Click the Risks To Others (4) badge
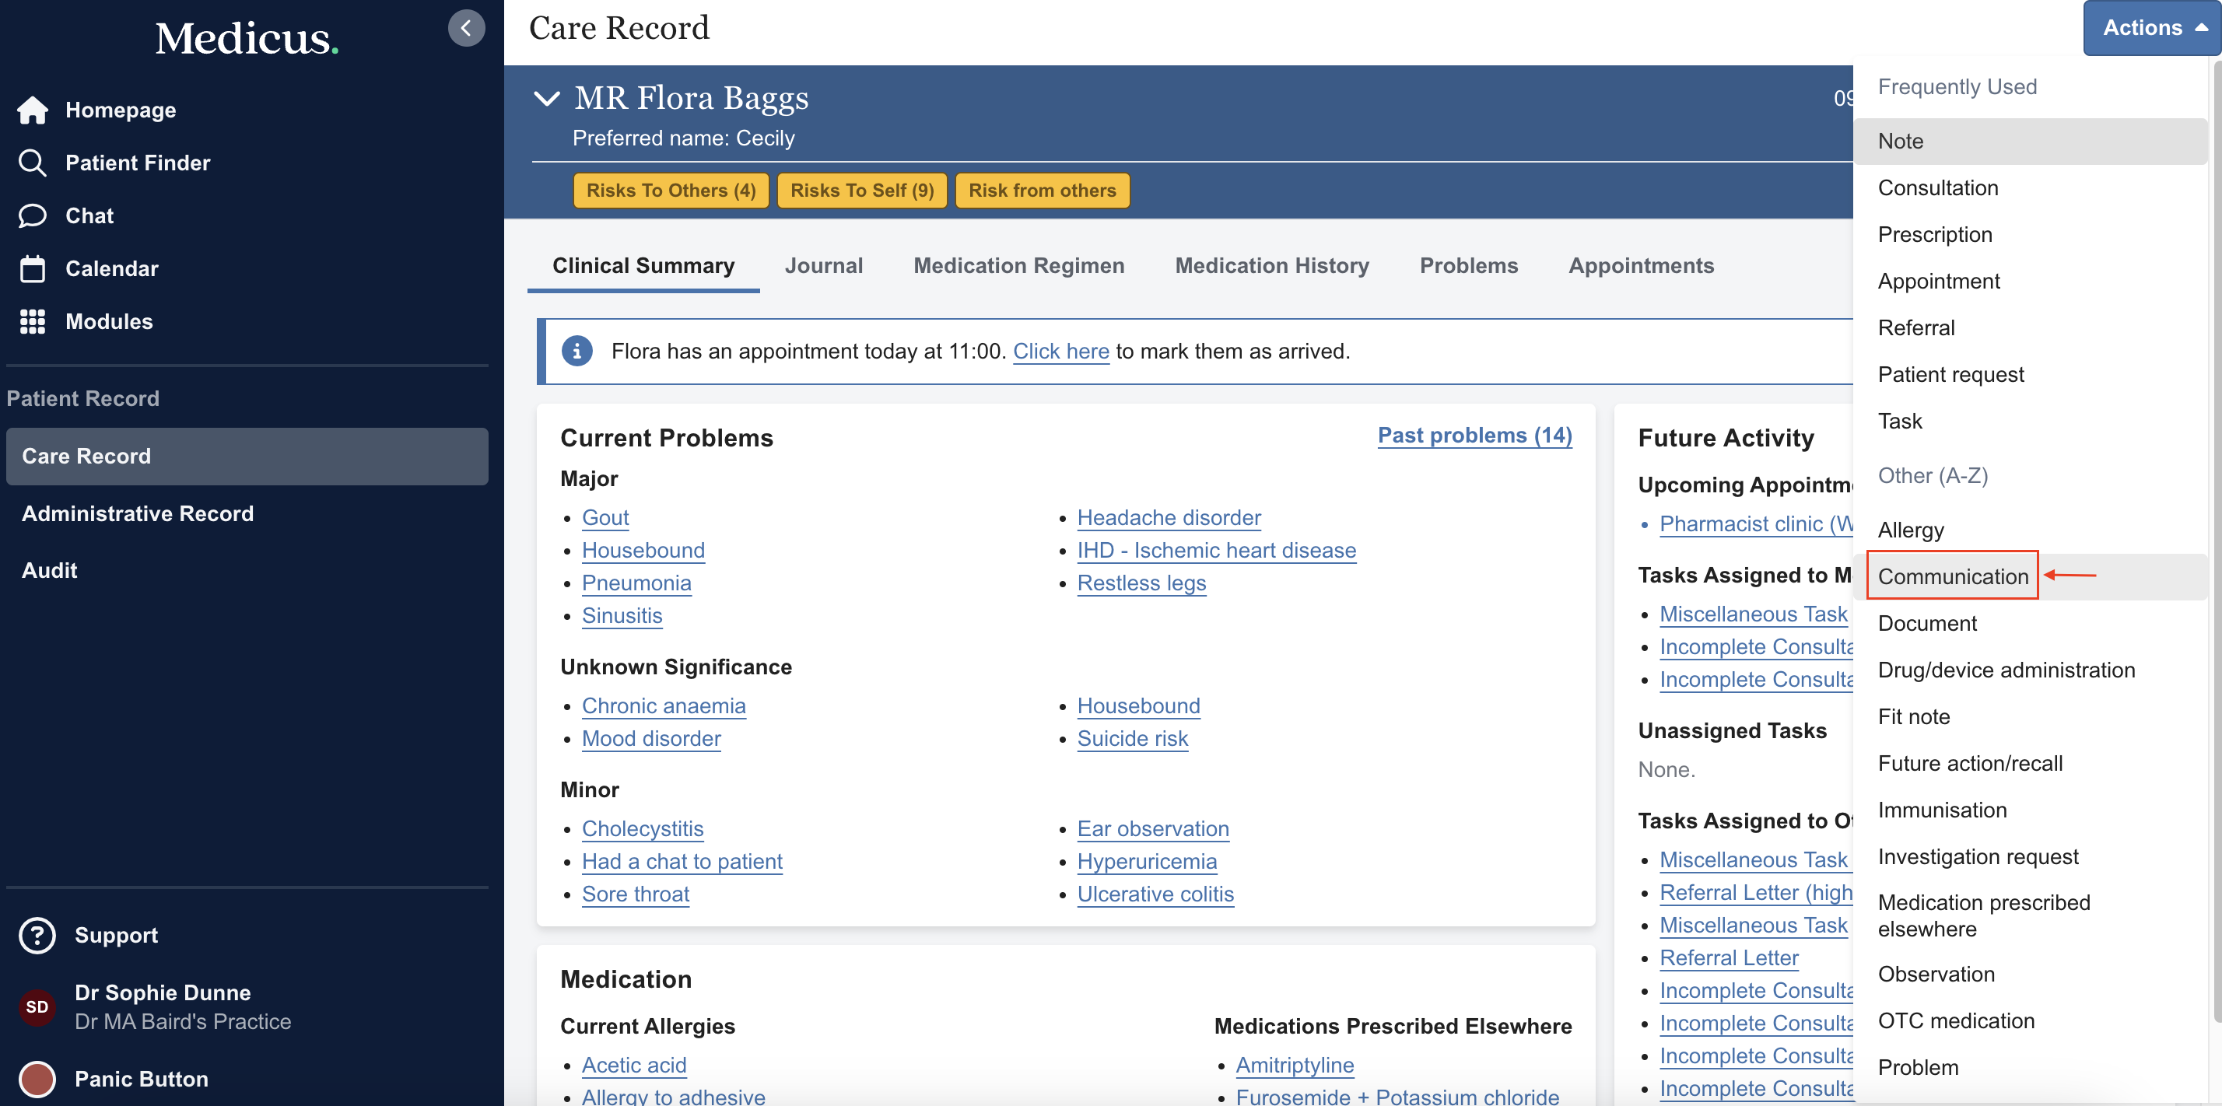Screen dimensions: 2222x1106 pyautogui.click(x=670, y=191)
